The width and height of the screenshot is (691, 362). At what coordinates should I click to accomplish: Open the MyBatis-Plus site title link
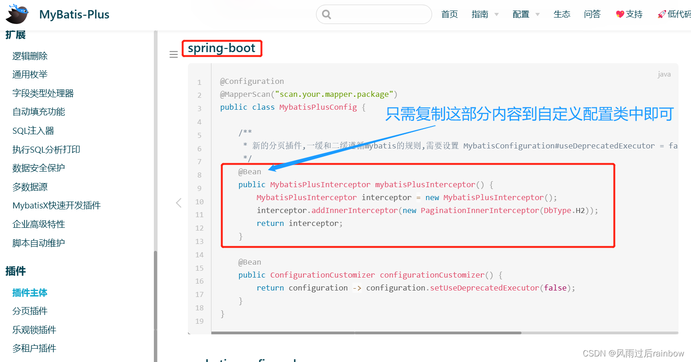pyautogui.click(x=74, y=14)
